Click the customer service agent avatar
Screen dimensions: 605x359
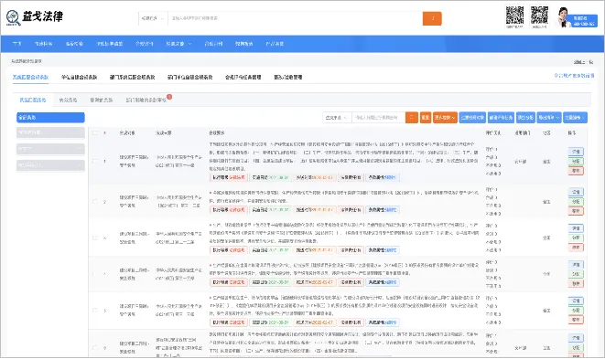point(564,17)
